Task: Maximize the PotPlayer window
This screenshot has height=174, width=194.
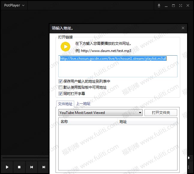Action: pyautogui.click(x=173, y=6)
